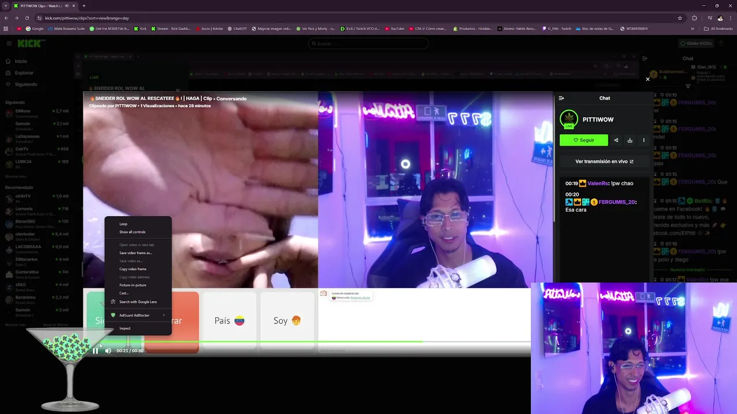737x414 pixels.
Task: Go back with the browser back arrow
Action: (x=6, y=18)
